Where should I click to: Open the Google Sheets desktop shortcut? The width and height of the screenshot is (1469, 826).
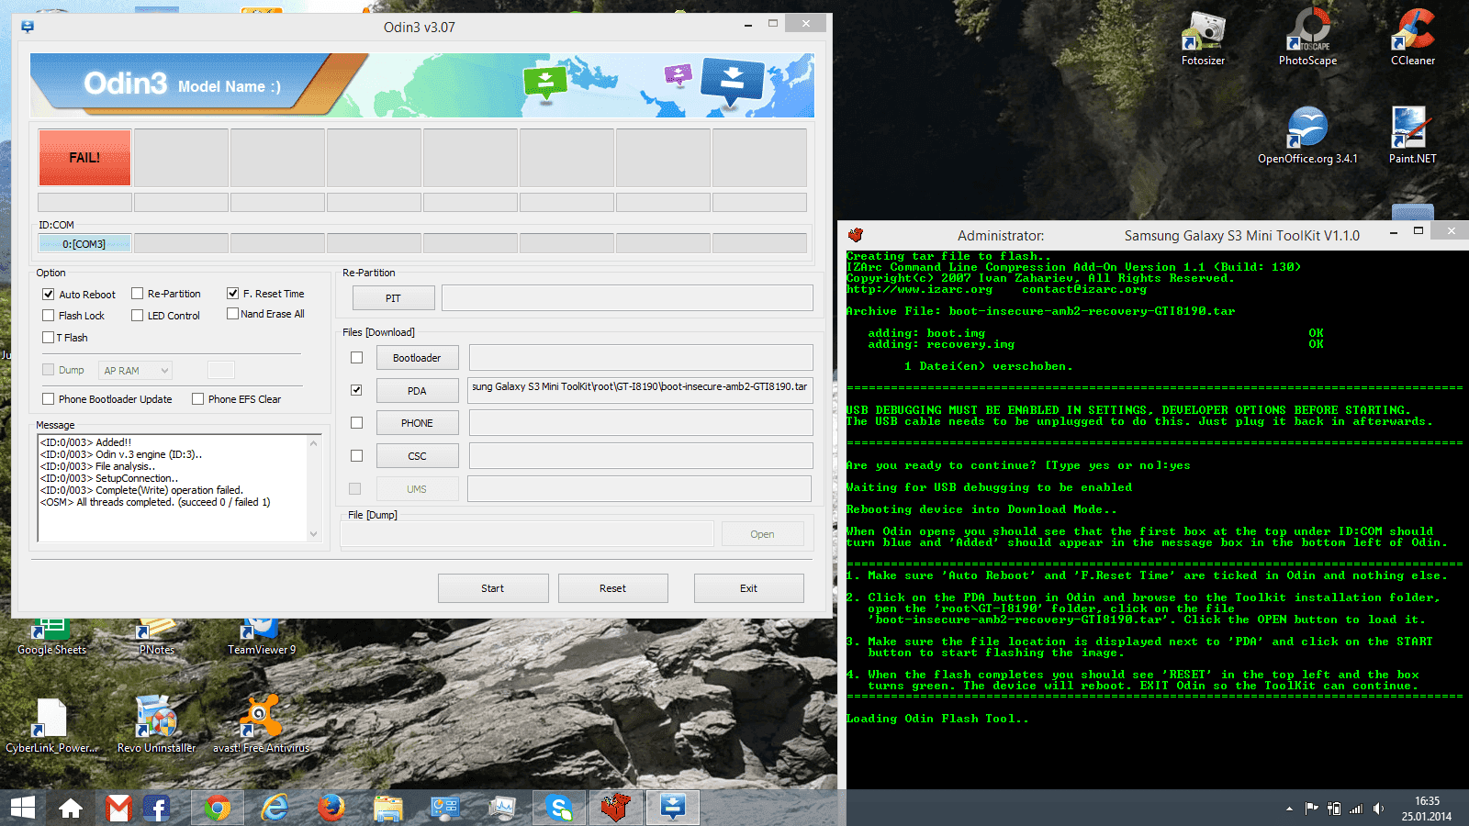pos(51,638)
